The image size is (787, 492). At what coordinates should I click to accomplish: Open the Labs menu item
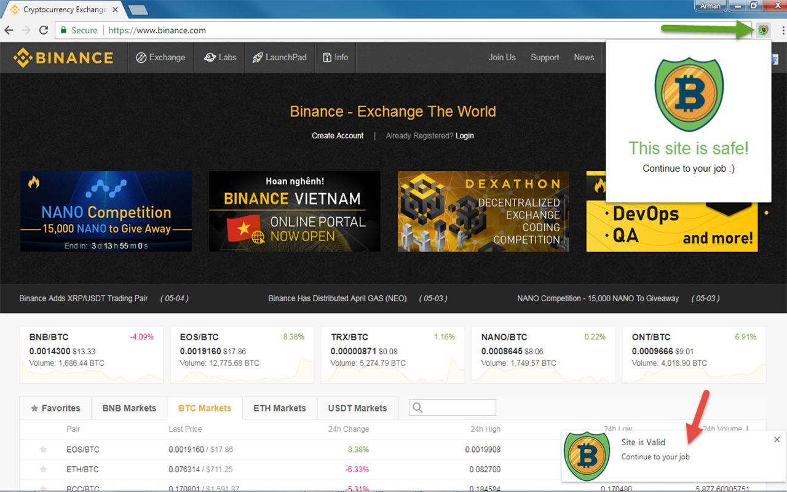(x=220, y=57)
